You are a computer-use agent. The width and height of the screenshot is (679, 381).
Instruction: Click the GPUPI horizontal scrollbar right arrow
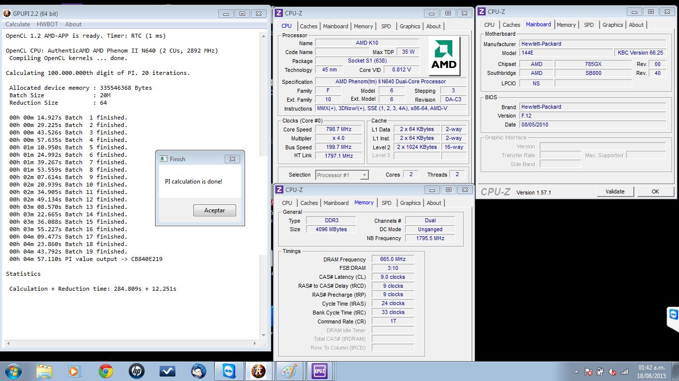255,343
